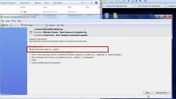Close the Windows XP Professional AVG tab

pyautogui.click(x=131, y=6)
